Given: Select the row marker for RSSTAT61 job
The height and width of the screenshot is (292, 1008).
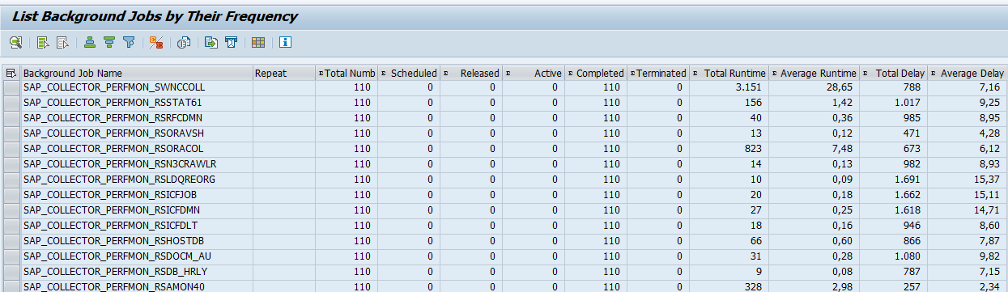Looking at the screenshot, I should (x=11, y=103).
